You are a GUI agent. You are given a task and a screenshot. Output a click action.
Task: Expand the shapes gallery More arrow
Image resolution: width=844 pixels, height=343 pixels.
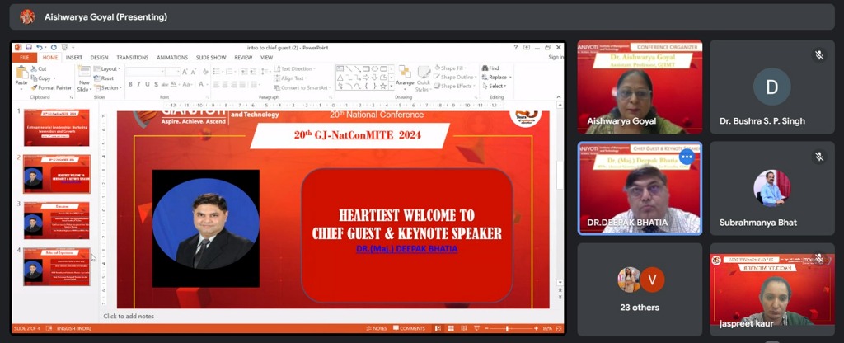point(392,87)
